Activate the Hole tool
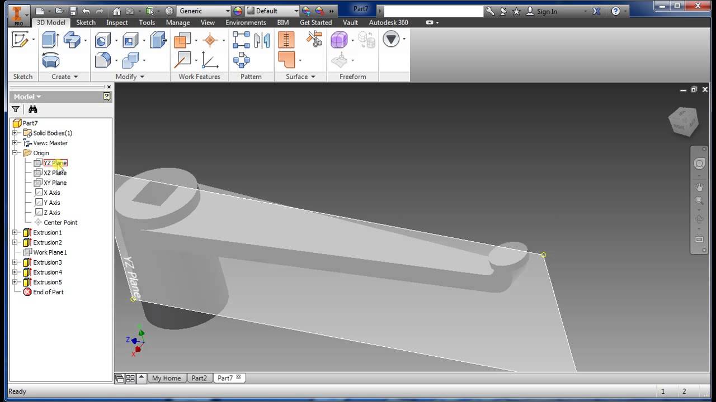This screenshot has width=716, height=402. [x=102, y=40]
